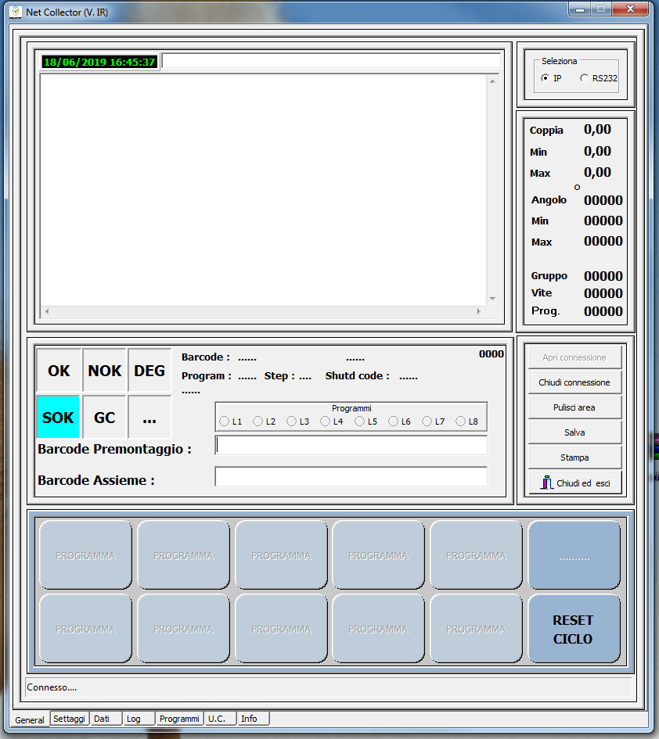
Task: Close the Net Collector window
Action: tap(630, 9)
